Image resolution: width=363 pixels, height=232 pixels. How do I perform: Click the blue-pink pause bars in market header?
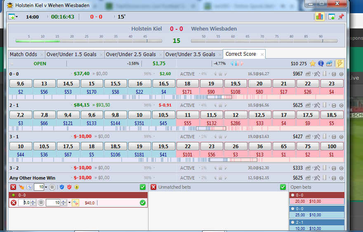pos(237,64)
